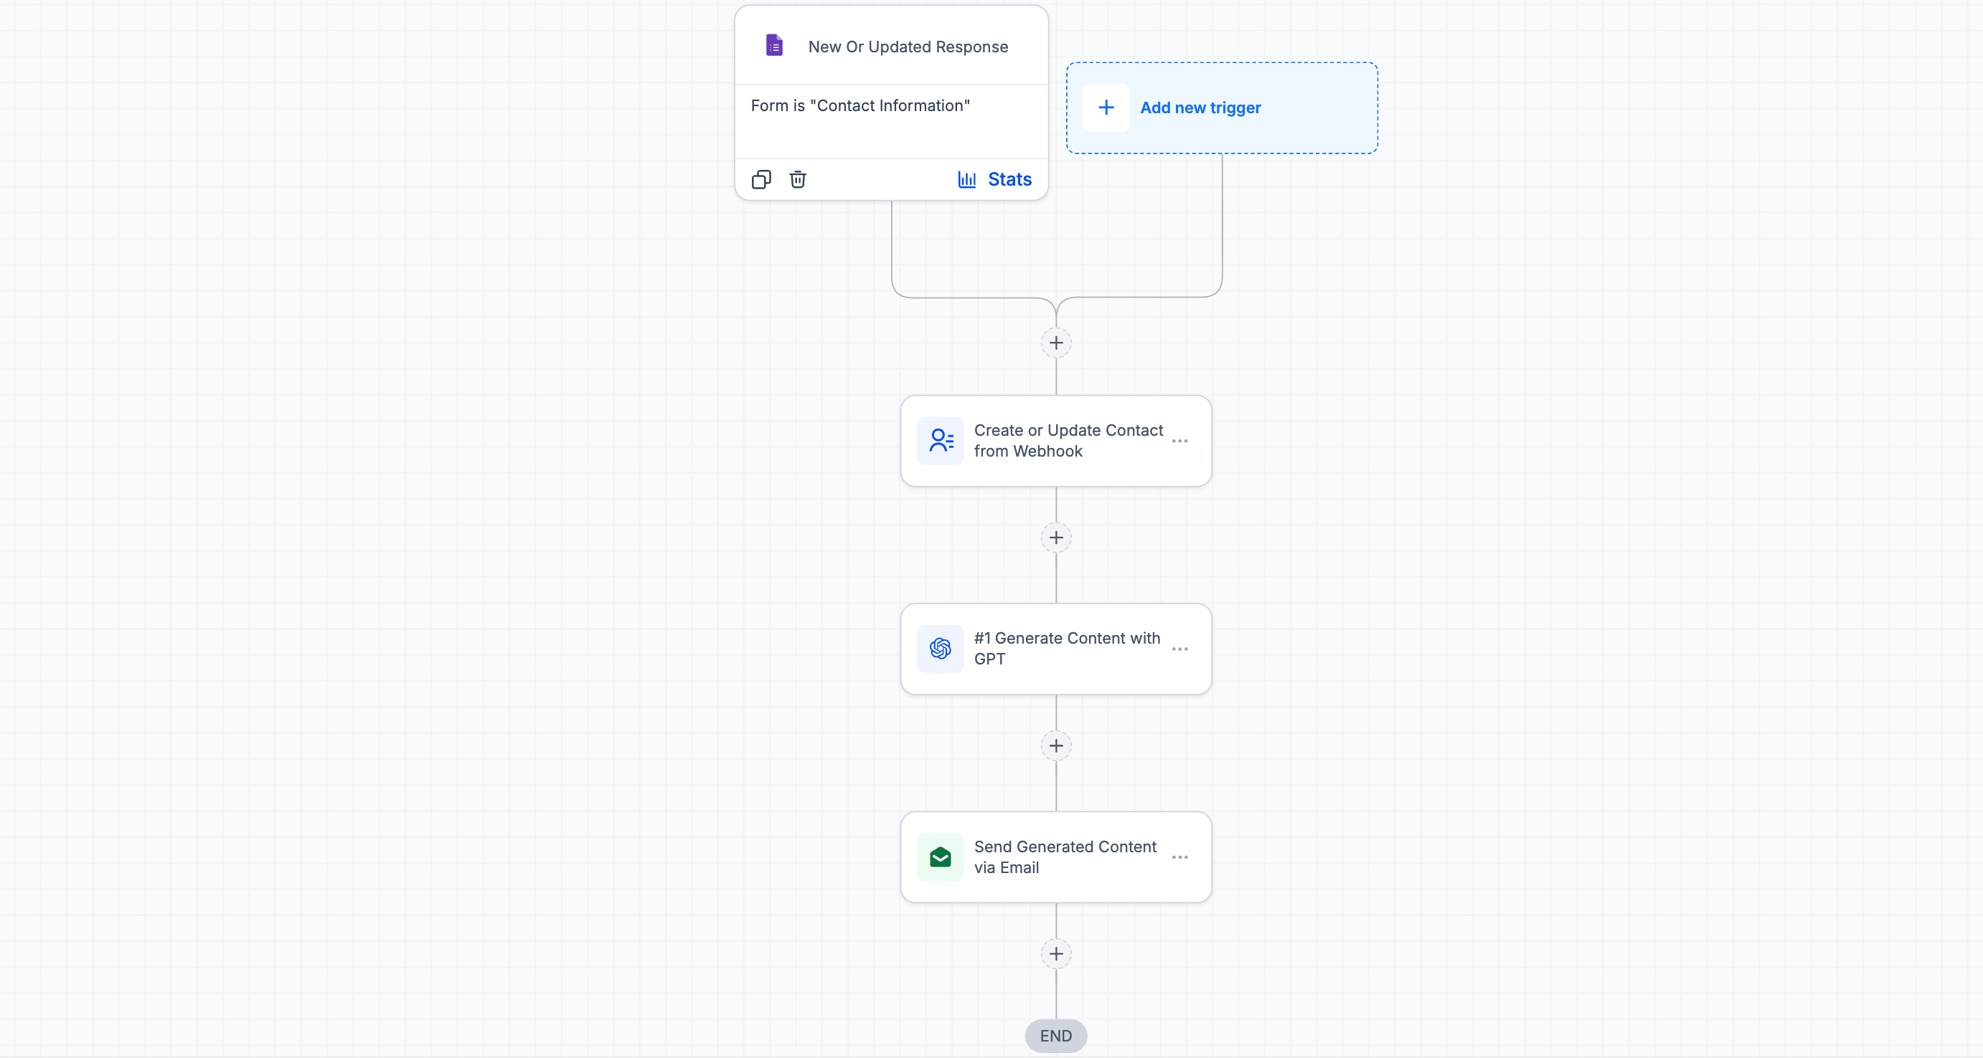Select the END node
This screenshot has width=1983, height=1058.
[1055, 1036]
